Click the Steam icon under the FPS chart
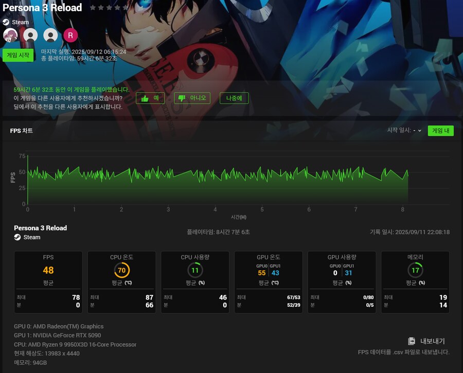The height and width of the screenshot is (373, 463). pyautogui.click(x=17, y=237)
